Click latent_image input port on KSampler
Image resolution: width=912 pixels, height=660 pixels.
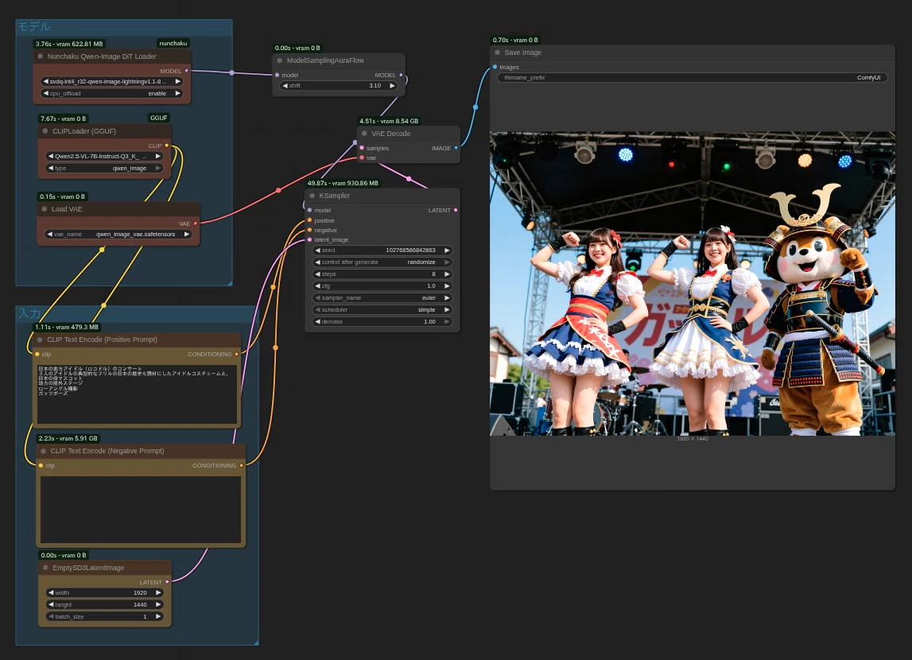pyautogui.click(x=309, y=239)
